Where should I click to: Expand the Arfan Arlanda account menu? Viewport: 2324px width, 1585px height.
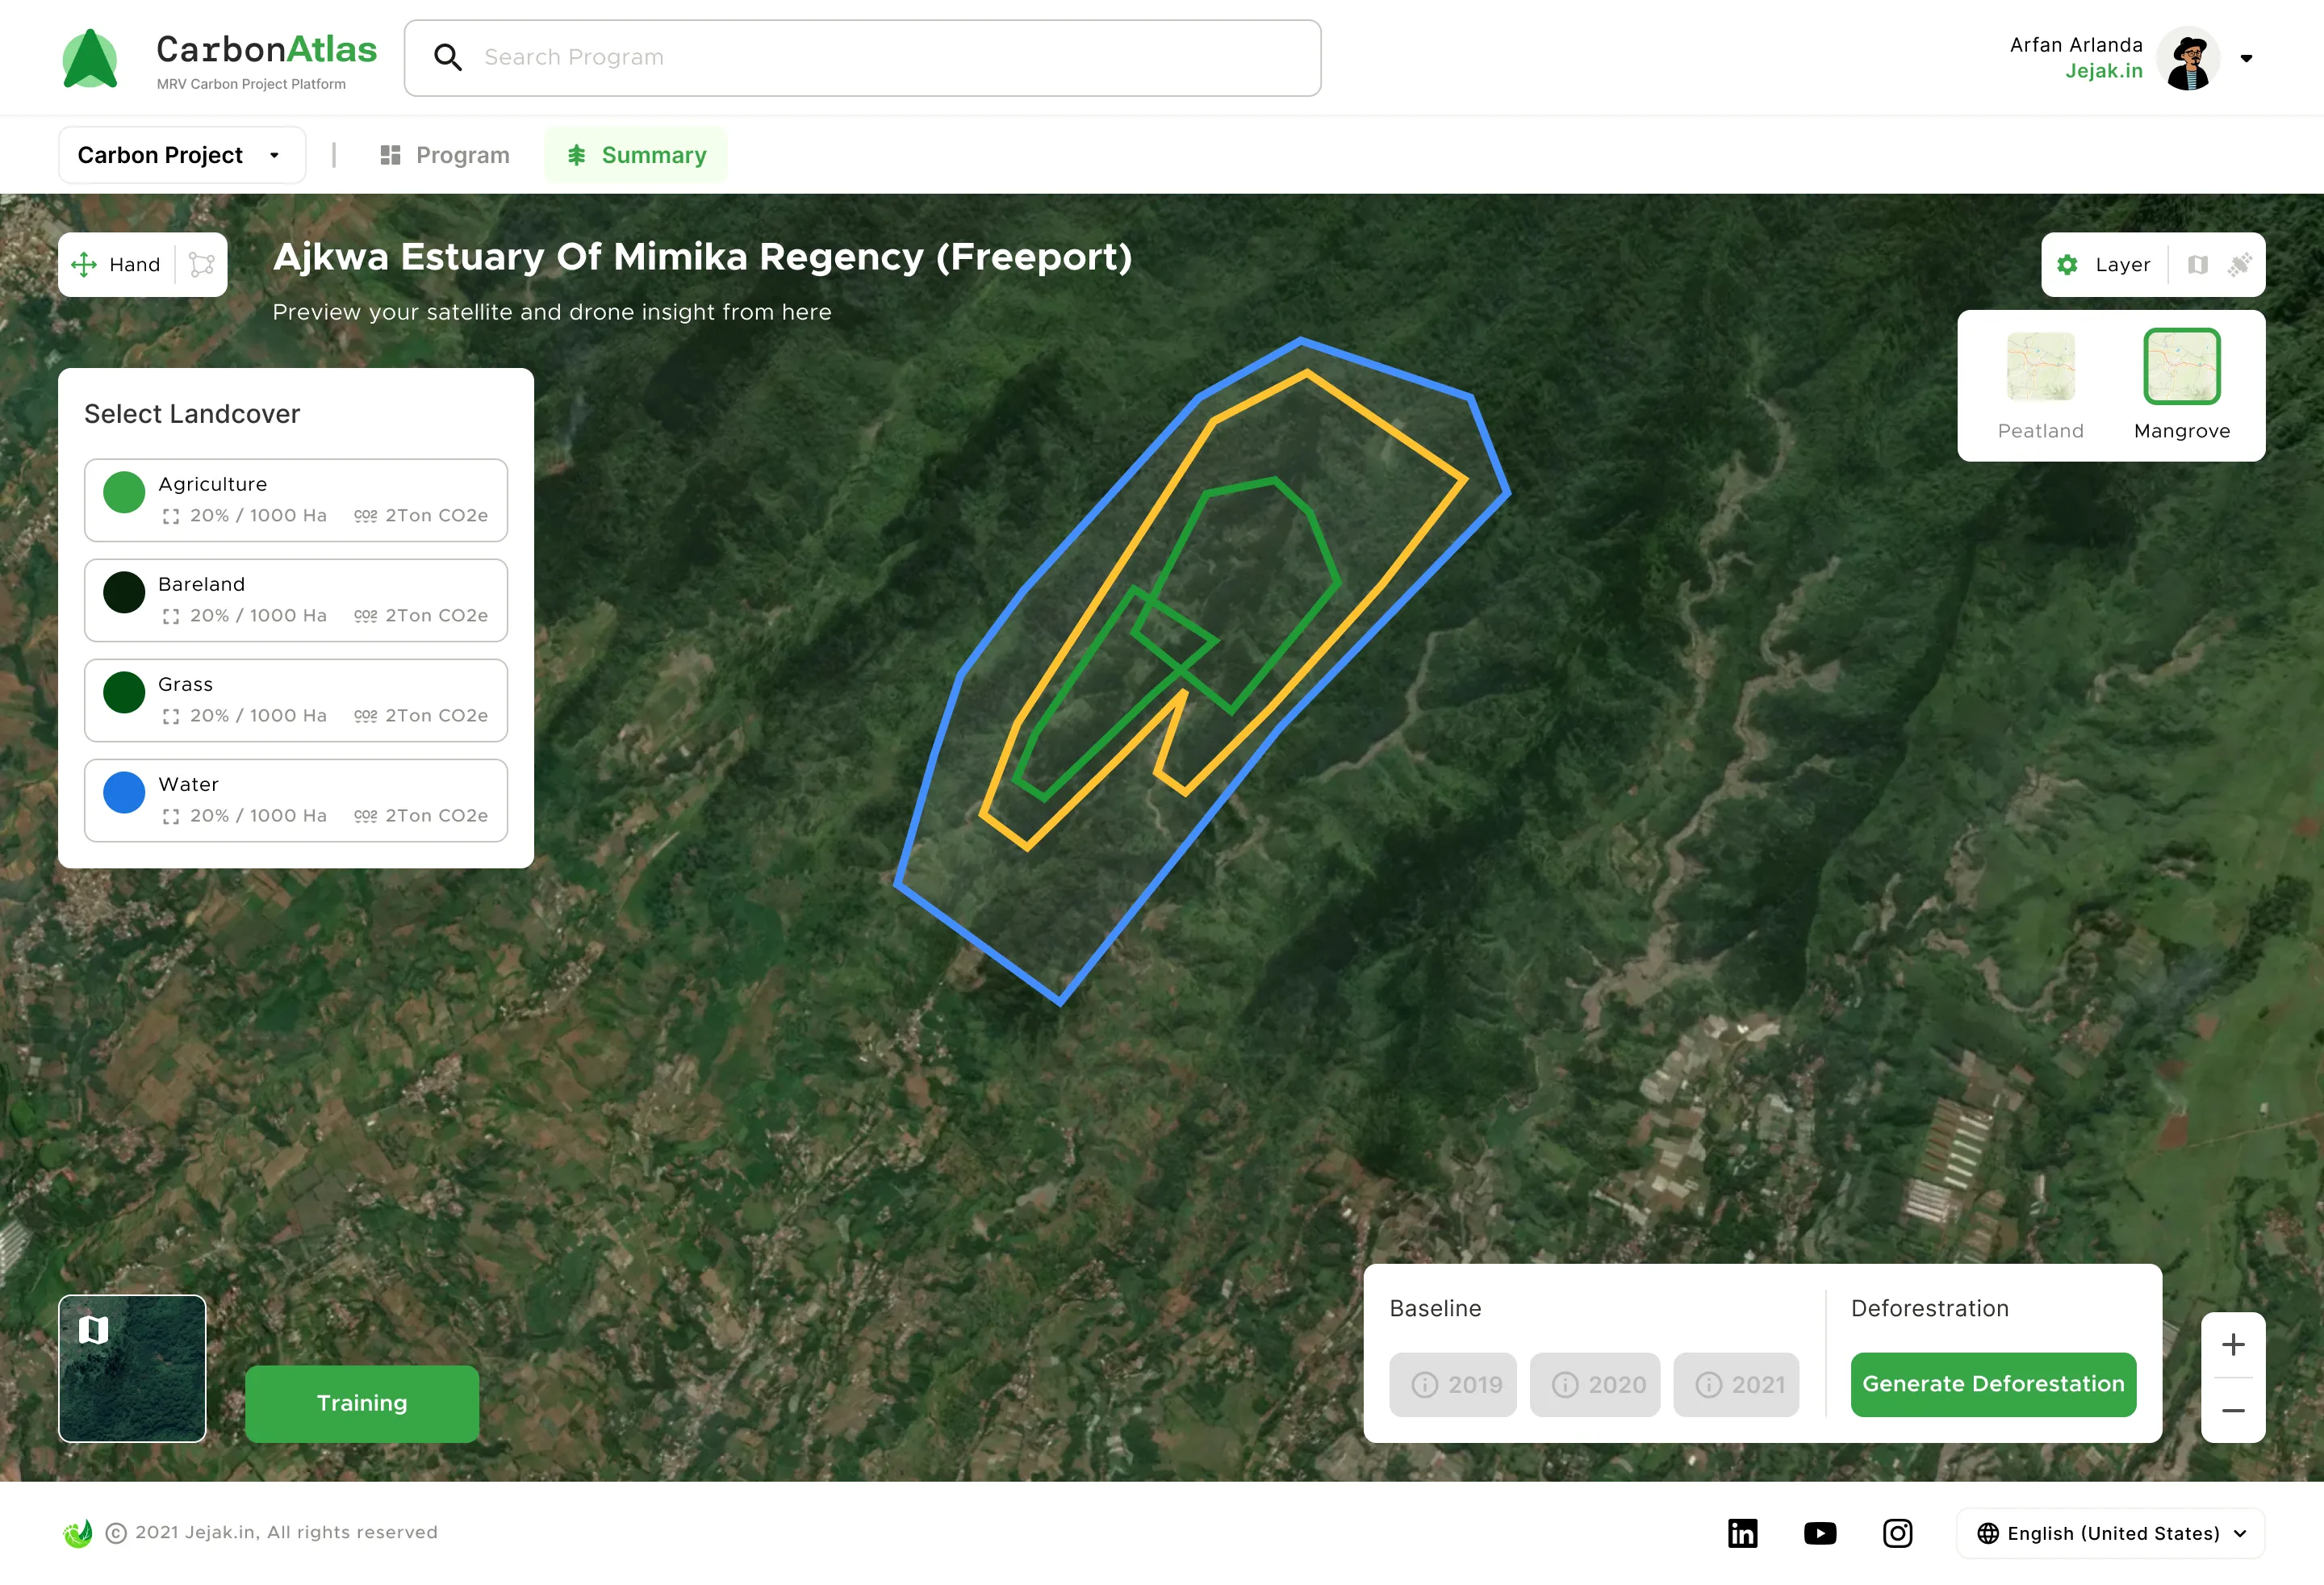2247,58
